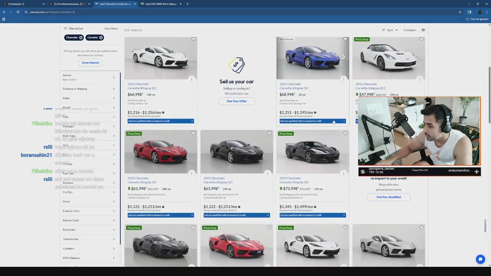Toggle the Compare switch
Viewport: 491px width, 276px height.
423,30
